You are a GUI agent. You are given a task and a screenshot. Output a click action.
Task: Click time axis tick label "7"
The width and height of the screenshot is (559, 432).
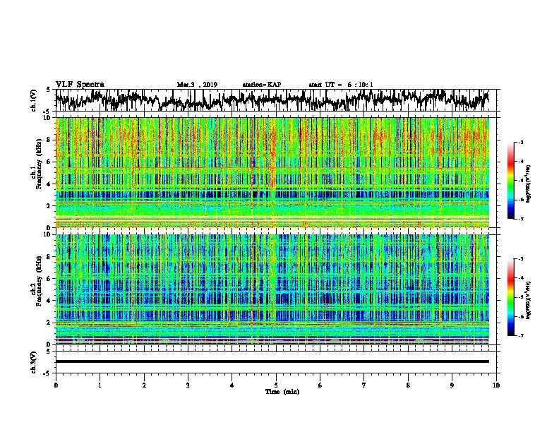(364, 385)
